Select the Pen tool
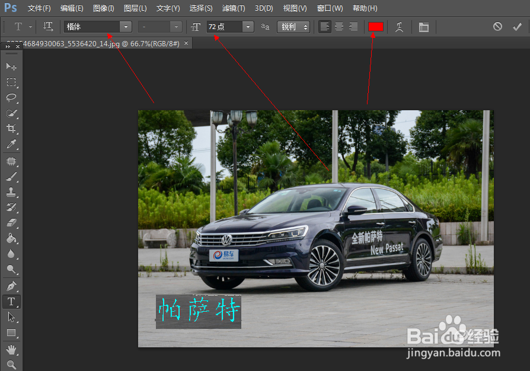 11,286
